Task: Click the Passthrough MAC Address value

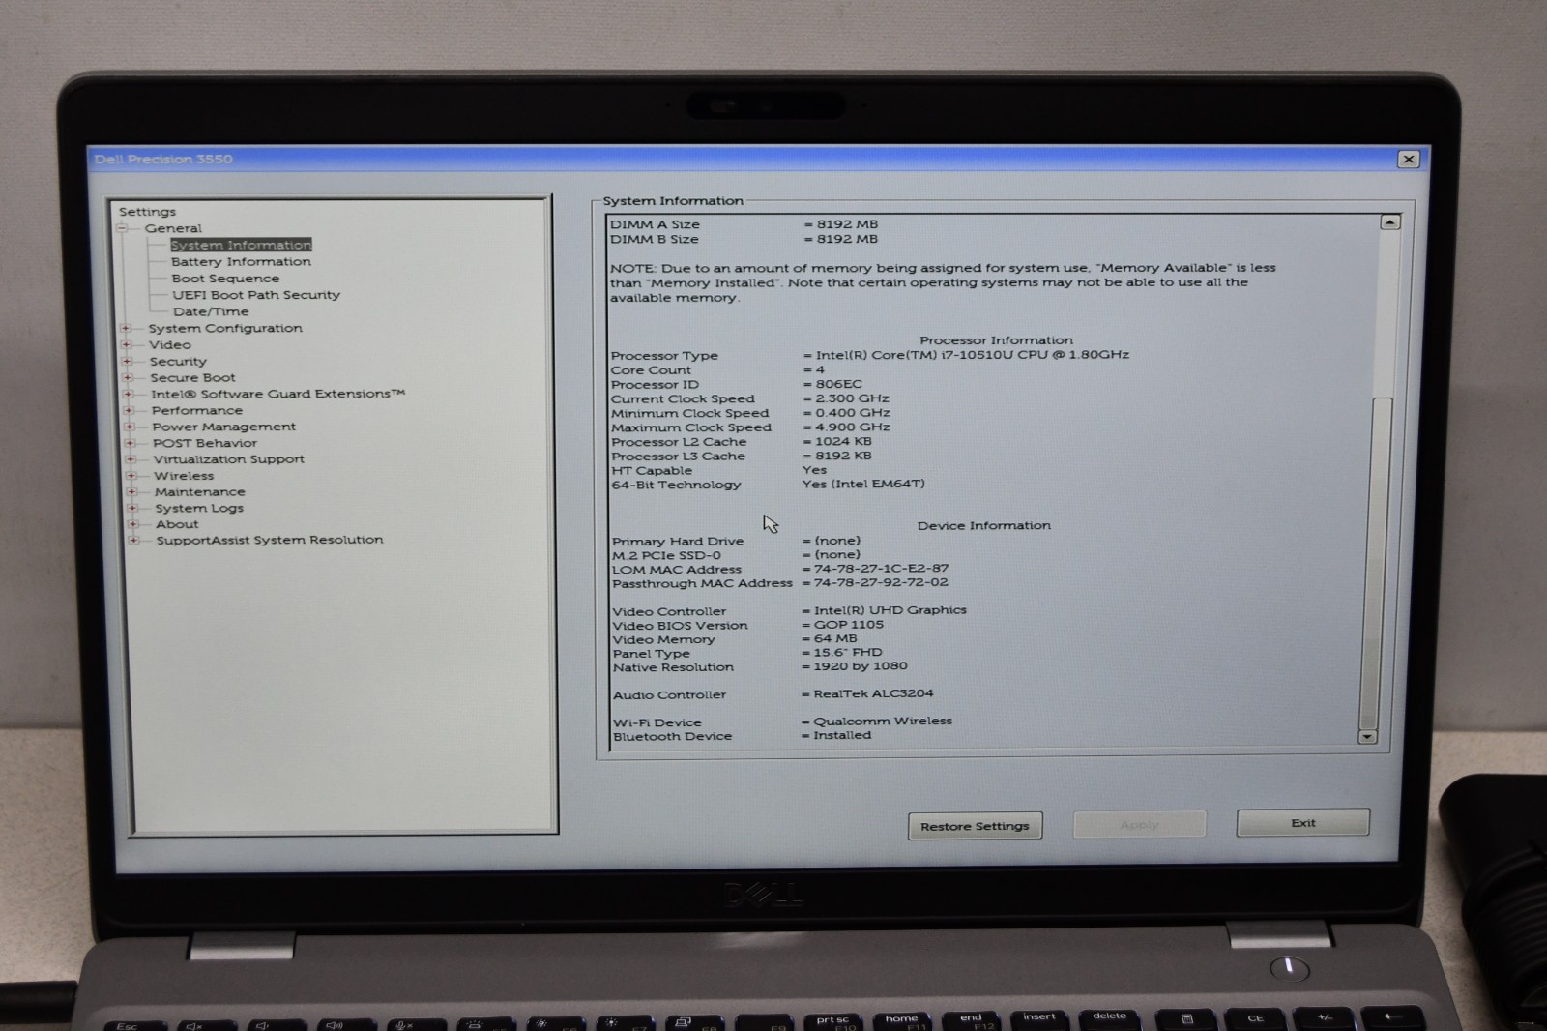Action: coord(881,583)
